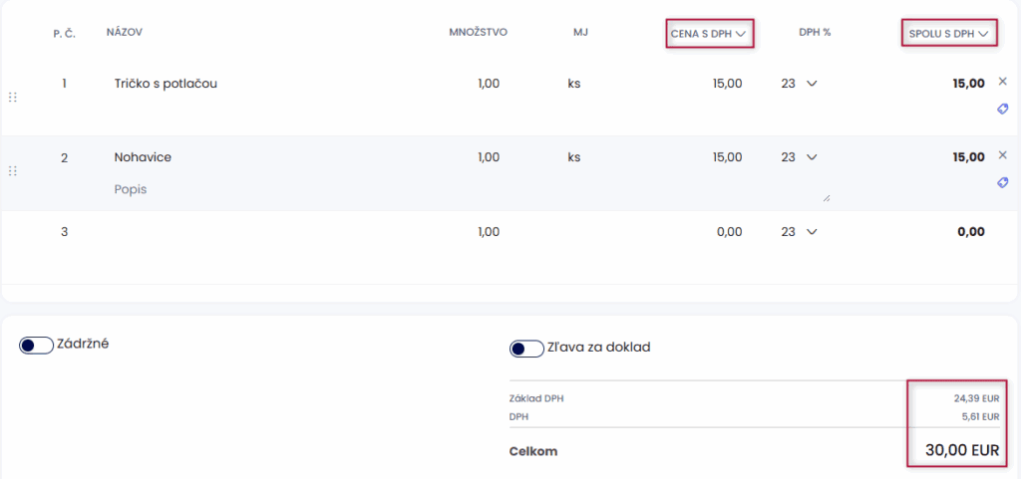Viewport: 1021px width, 479px height.
Task: Grab the drag handle of row 1
Action: pos(13,98)
